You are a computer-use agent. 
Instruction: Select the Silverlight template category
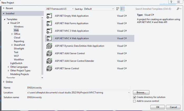(19, 49)
